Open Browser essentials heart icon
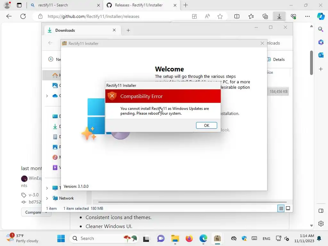Screen dimensions: 328x246 click(293, 16)
